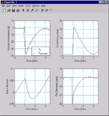Open the View menu
109x116 pixels.
pyautogui.click(x=14, y=6)
